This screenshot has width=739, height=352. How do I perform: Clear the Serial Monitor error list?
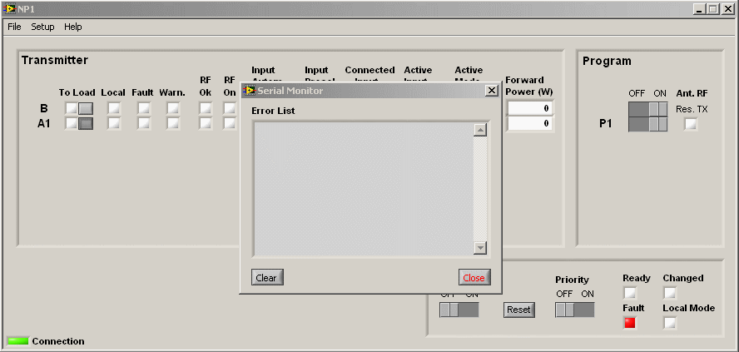click(267, 278)
